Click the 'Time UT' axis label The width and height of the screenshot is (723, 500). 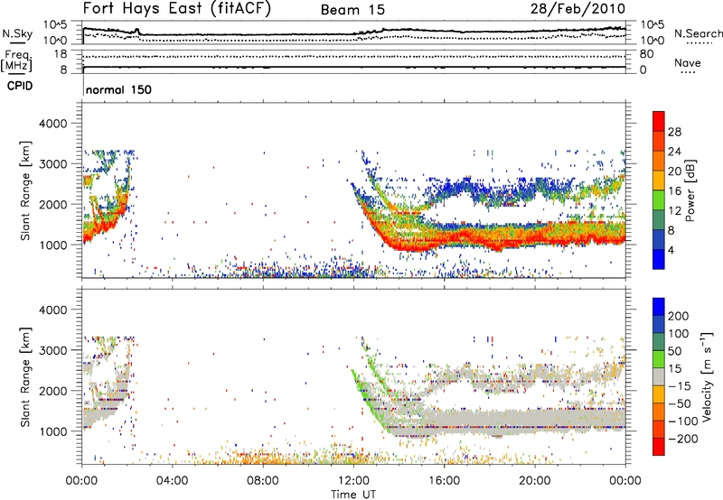click(353, 495)
